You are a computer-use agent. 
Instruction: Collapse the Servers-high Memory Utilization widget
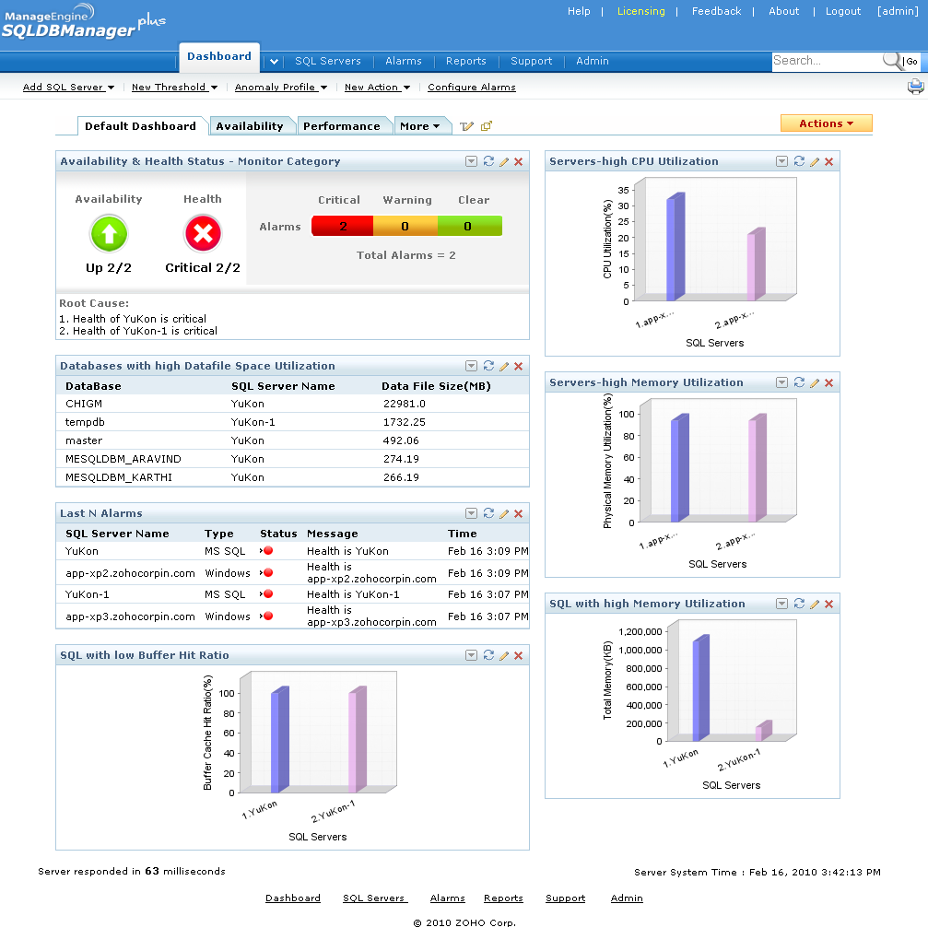pyautogui.click(x=781, y=382)
